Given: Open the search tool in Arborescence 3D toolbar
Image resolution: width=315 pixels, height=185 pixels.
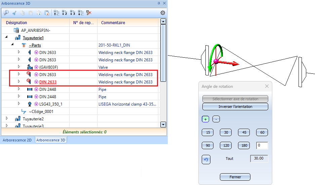Looking at the screenshot, I should [6, 13].
